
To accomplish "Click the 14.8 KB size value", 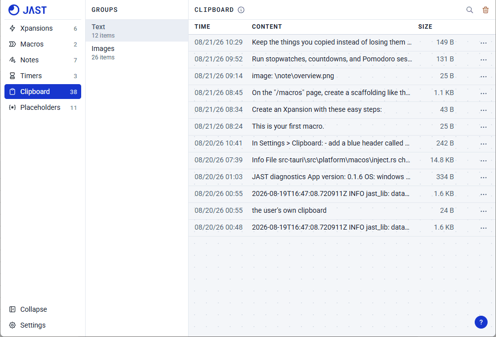I will pos(442,160).
